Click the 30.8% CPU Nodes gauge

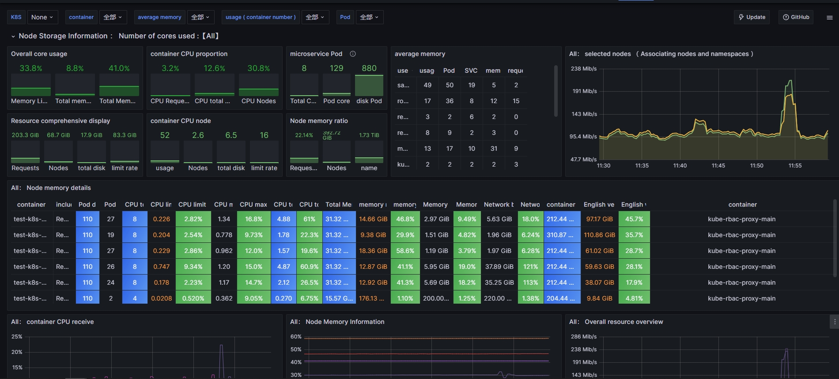(x=259, y=84)
